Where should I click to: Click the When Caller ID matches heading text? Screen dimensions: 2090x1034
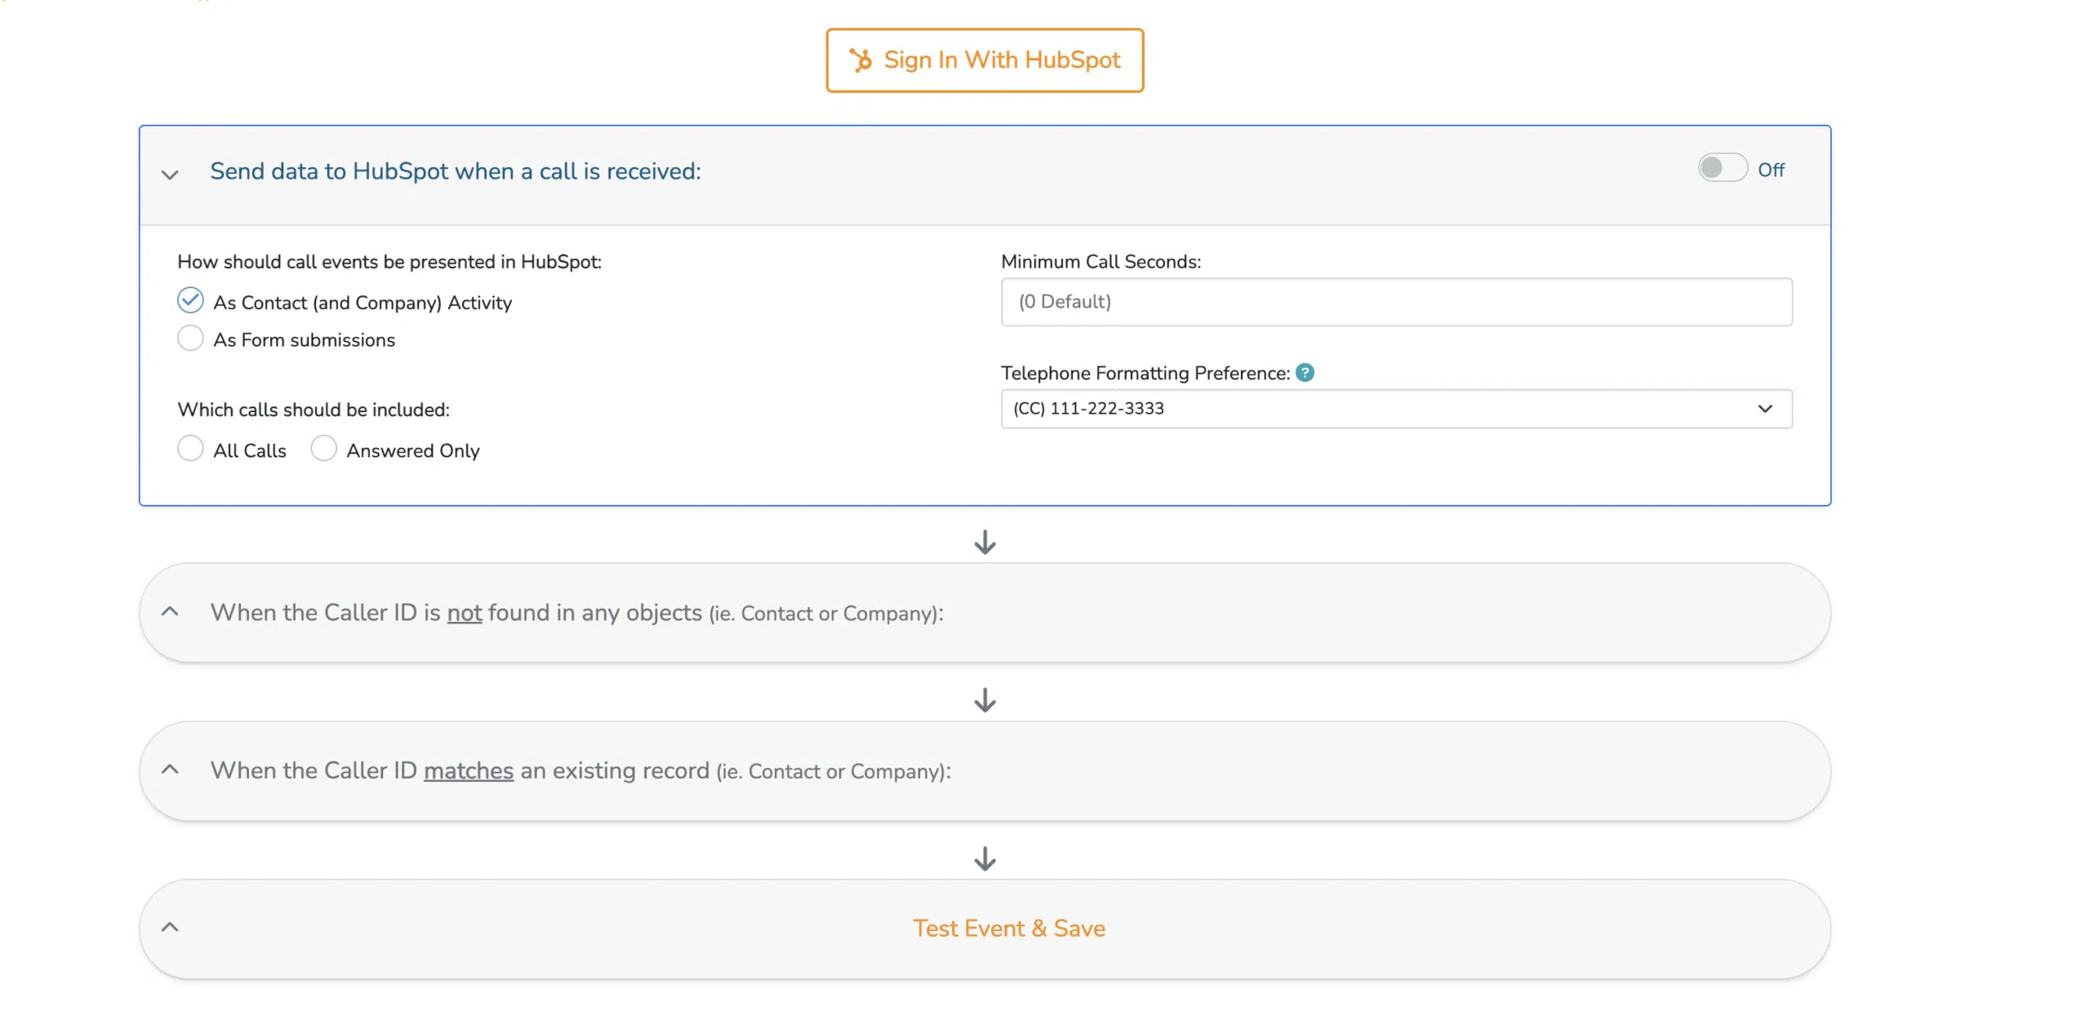click(580, 770)
